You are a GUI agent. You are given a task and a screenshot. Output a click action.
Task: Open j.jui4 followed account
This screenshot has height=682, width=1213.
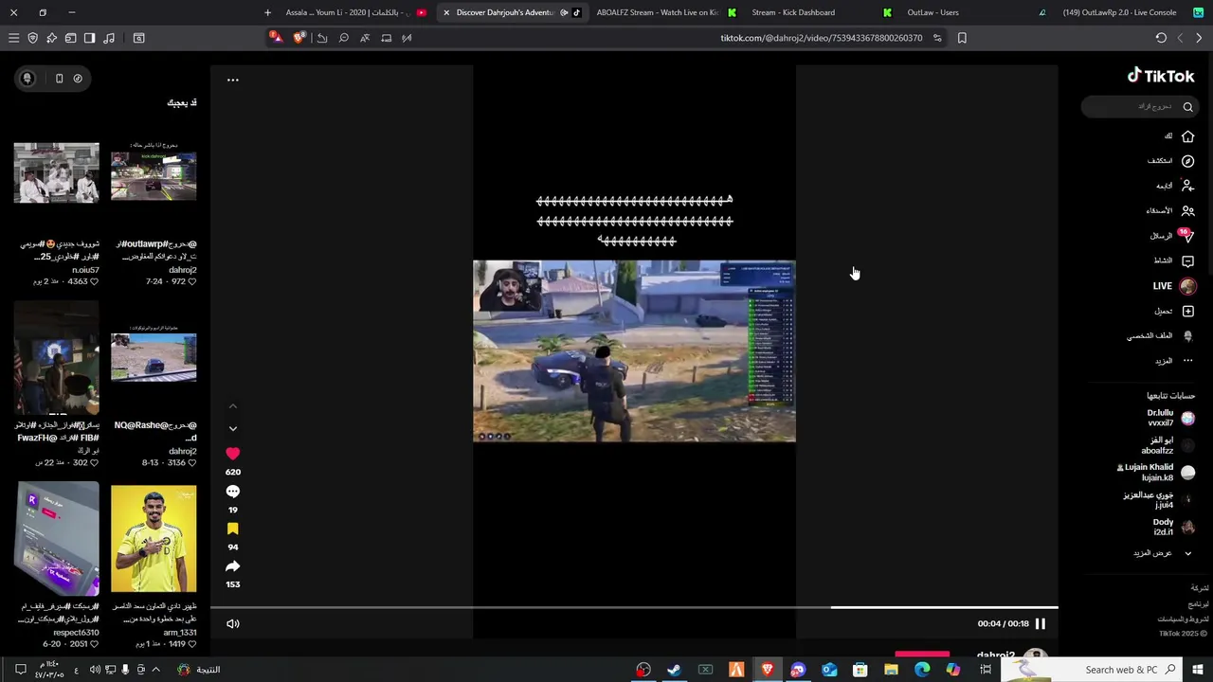coord(1160,500)
